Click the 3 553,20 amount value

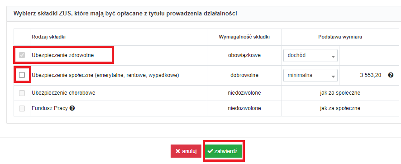coord(371,75)
